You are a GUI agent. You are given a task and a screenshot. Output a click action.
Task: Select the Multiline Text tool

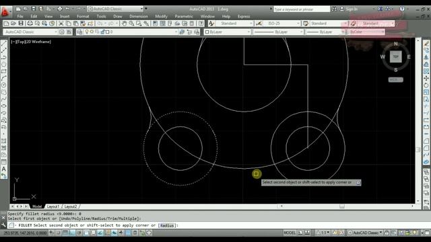(4, 169)
